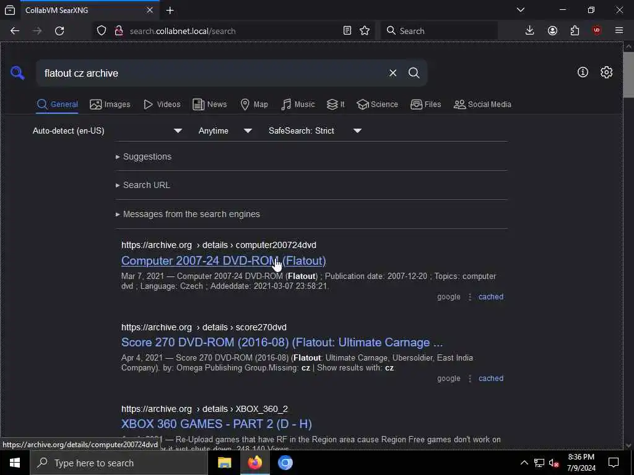Reload the page with the refresh icon
This screenshot has width=634, height=475.
click(59, 31)
